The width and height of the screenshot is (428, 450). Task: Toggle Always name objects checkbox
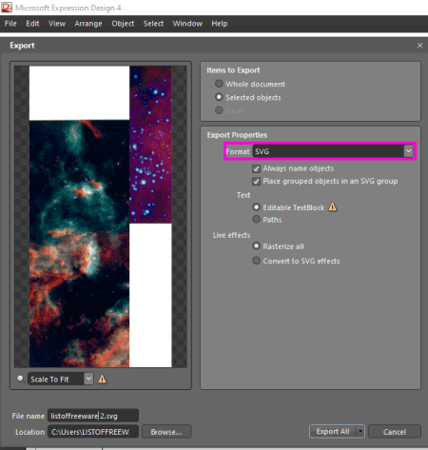click(256, 168)
